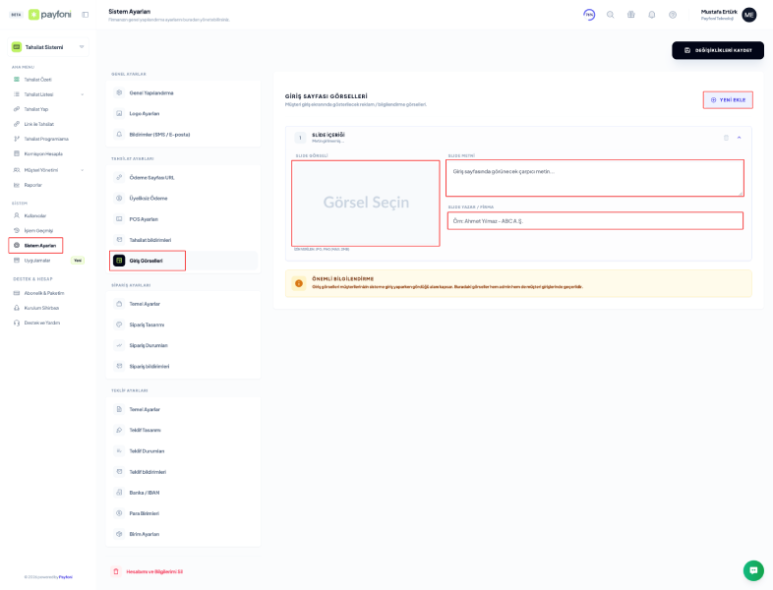The height and width of the screenshot is (590, 773).
Task: Click the gift icon in header
Action: point(630,15)
